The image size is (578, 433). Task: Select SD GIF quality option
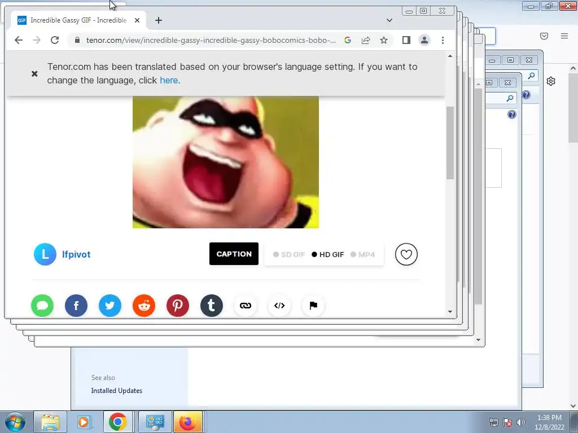(290, 254)
